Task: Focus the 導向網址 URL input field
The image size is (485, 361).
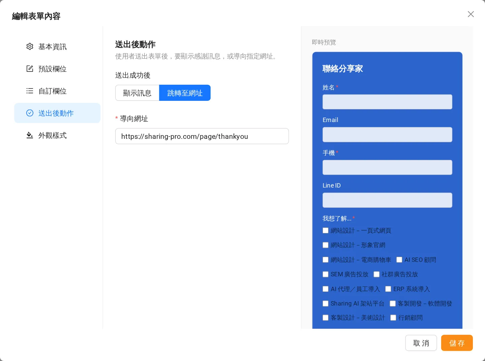Action: (x=202, y=136)
